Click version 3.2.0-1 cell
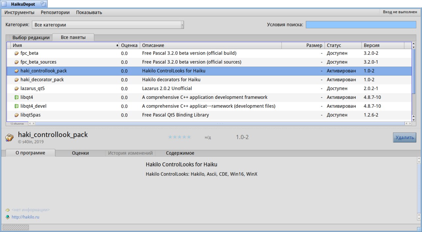 click(x=371, y=62)
